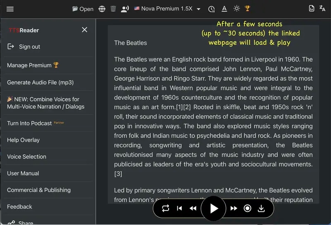331x225 pixels.
Task: Open the voice speaker head icon
Action: 125,9
